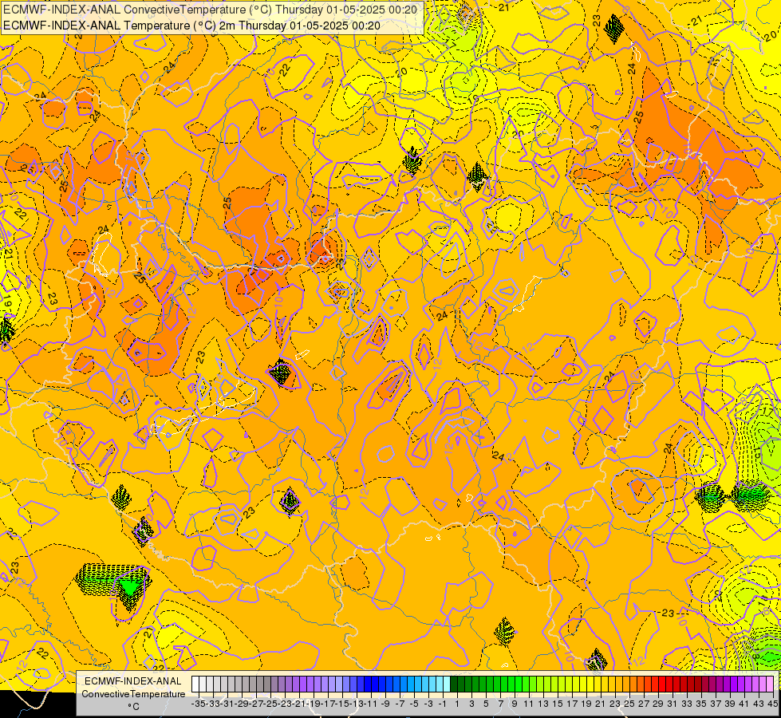Viewport: 781px width, 718px height.
Task: Pick the white swatch above legend value -35
Action: coord(195,684)
